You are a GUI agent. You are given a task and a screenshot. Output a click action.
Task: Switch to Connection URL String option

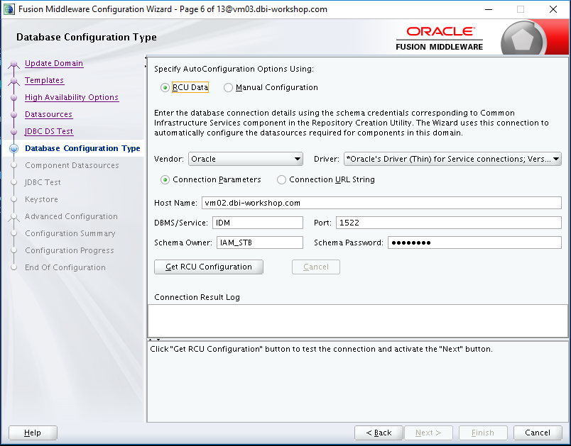[x=281, y=180]
